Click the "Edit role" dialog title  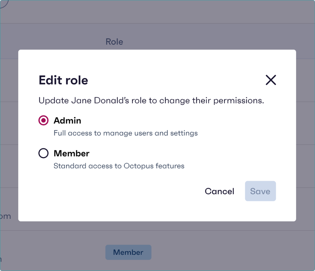pyautogui.click(x=63, y=80)
